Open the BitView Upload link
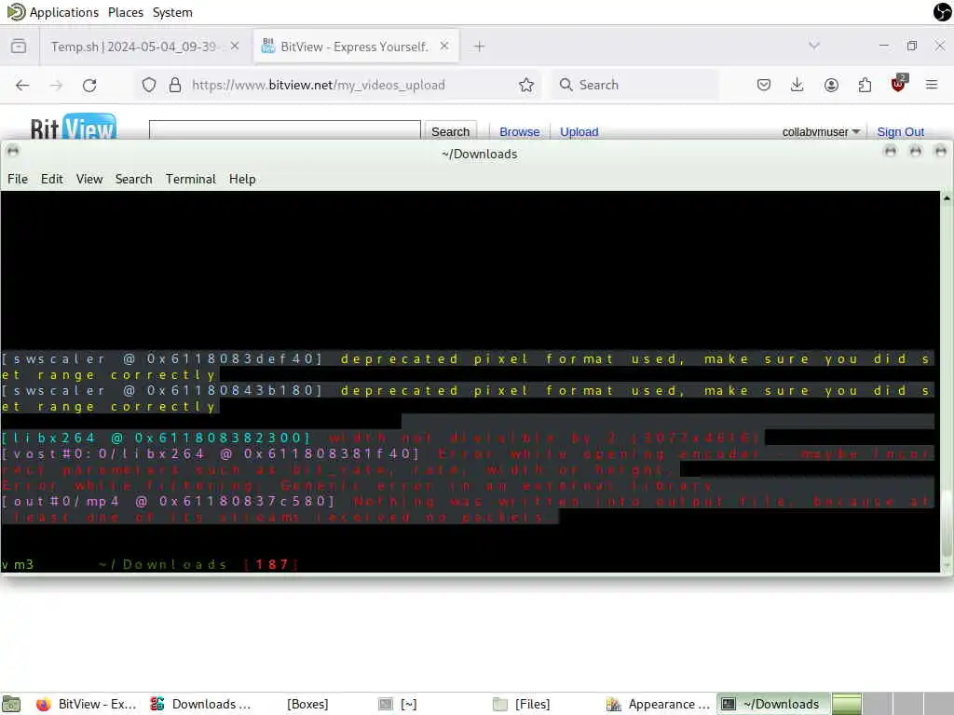This screenshot has width=954, height=715. (579, 132)
